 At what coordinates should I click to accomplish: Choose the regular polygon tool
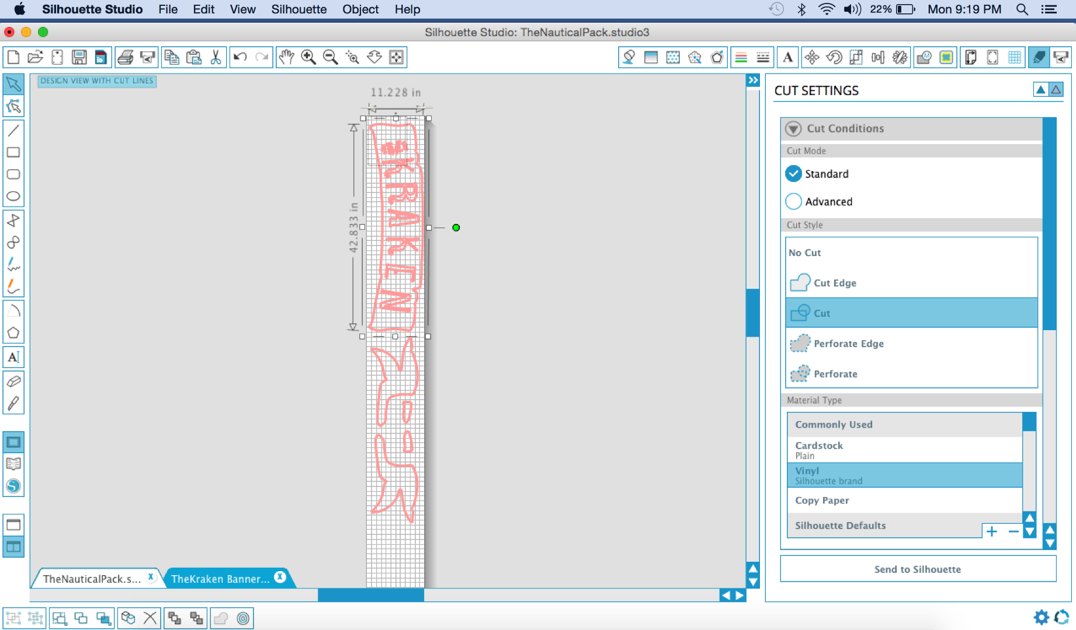coord(13,333)
